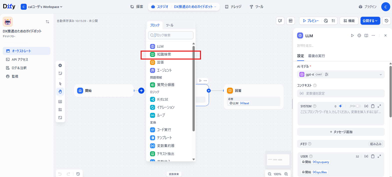Select the 設定 tab in LLM panel
The image size is (392, 177).
pos(301,56)
